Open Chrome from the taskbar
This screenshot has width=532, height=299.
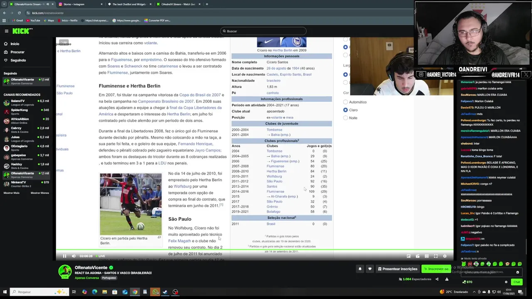pyautogui.click(x=135, y=292)
